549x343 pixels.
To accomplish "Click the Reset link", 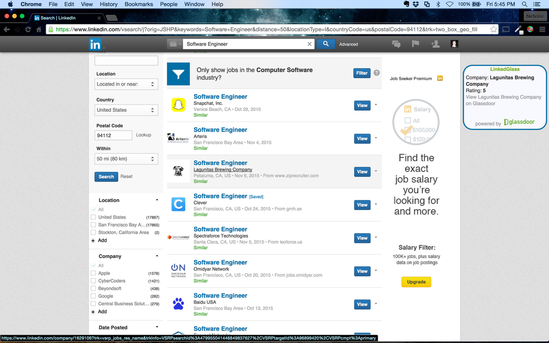I will [x=126, y=177].
